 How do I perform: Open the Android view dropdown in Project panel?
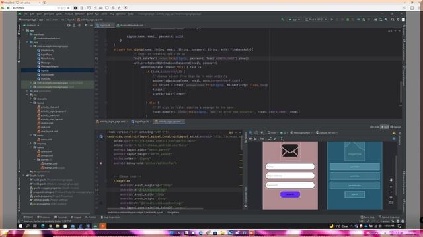(31, 25)
